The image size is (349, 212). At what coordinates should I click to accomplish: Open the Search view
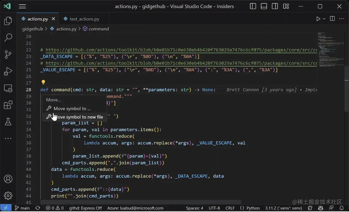tap(8, 37)
